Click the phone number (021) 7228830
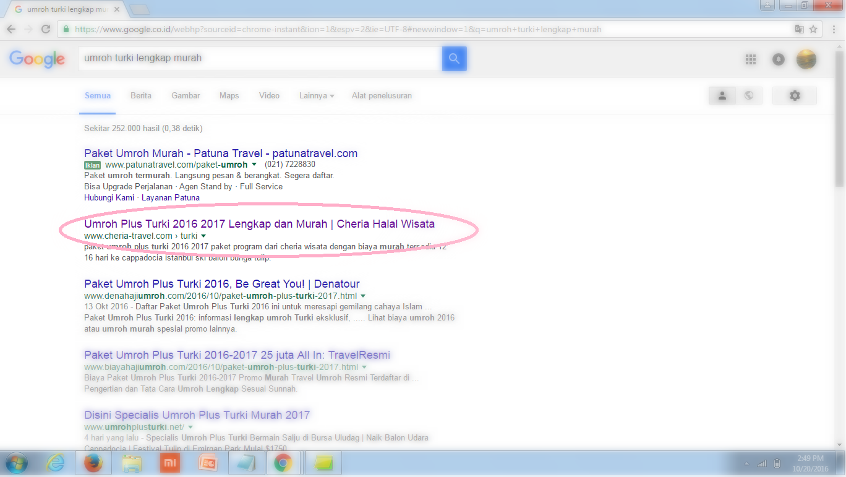846x477 pixels. (x=290, y=165)
